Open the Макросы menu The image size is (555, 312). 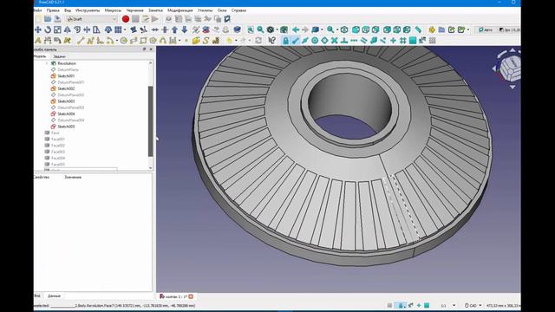pos(113,10)
